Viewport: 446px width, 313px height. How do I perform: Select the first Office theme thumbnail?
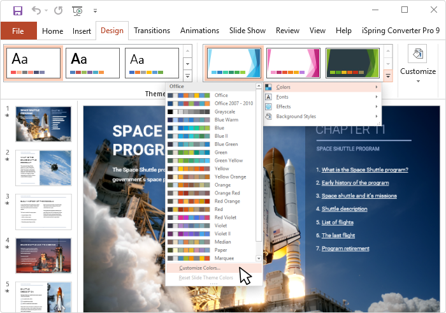[x=33, y=63]
